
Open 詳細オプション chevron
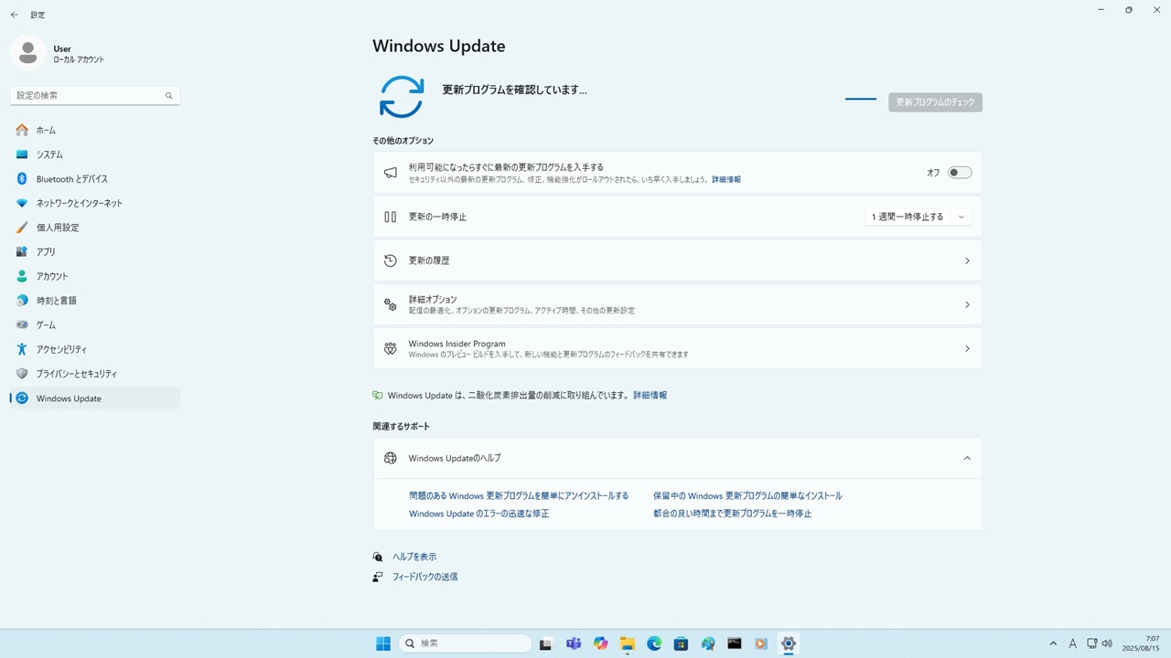(x=967, y=304)
